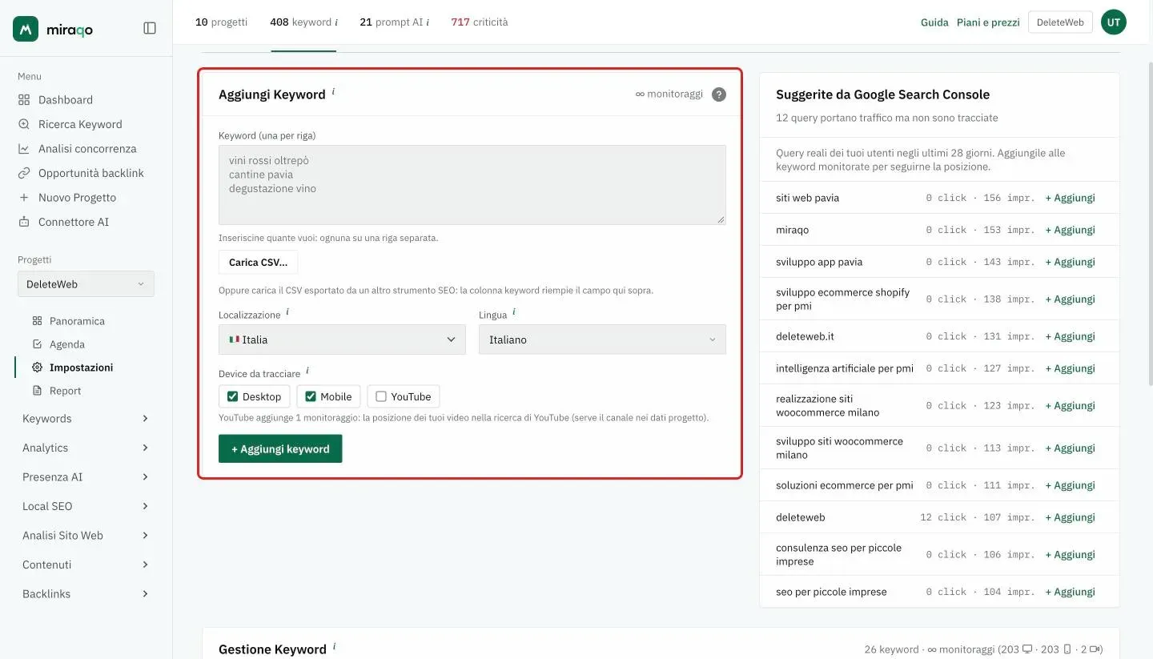Click the '∞ monitoraggi' text in Aggiungi Keyword

669,94
